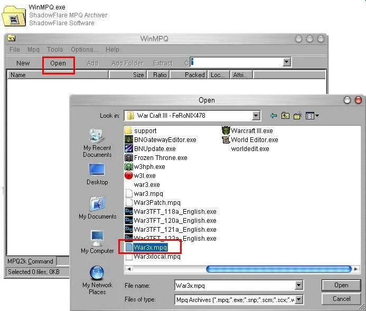Expand the File name dropdown arrow
Image resolution: width=366 pixels, height=311 pixels.
coord(299,285)
